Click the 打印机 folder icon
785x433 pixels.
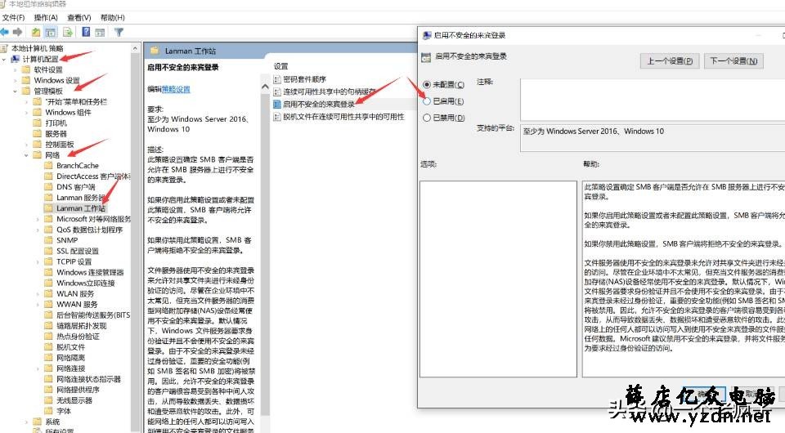[38, 123]
